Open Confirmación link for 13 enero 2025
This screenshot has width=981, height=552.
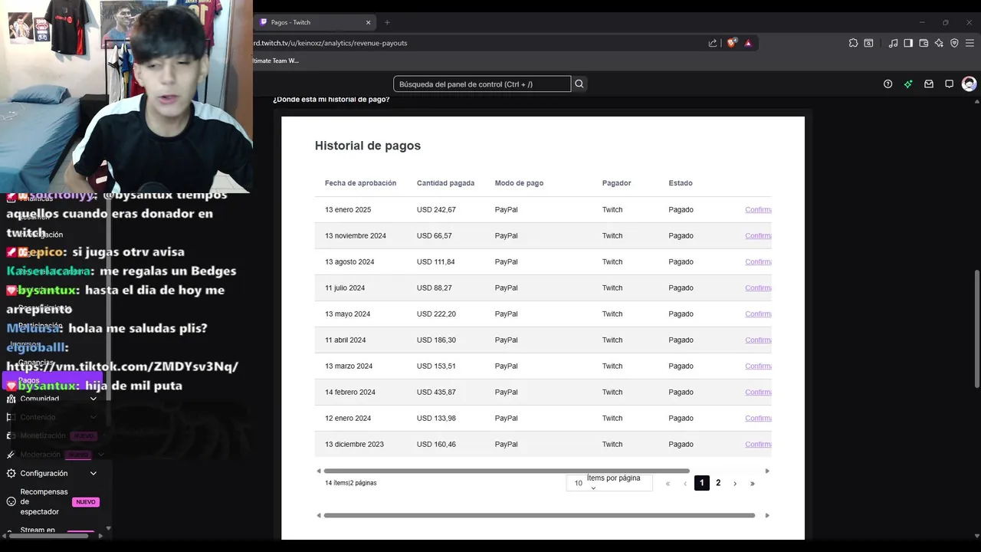tap(758, 209)
